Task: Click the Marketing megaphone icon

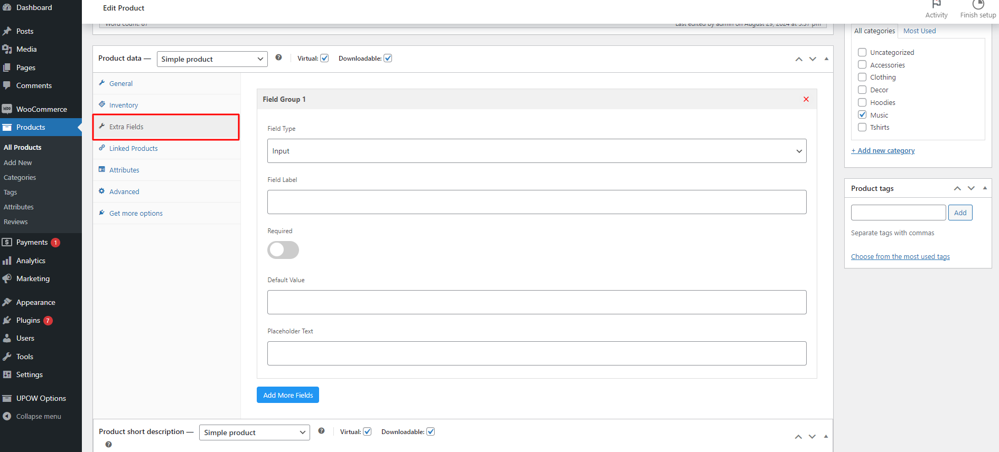Action: click(x=7, y=278)
